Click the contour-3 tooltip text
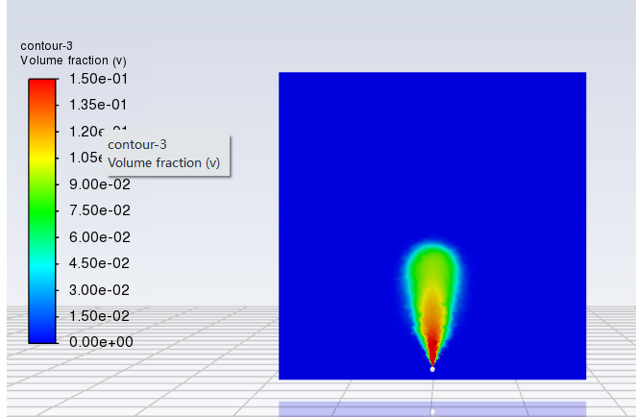The height and width of the screenshot is (417, 636). (x=137, y=145)
